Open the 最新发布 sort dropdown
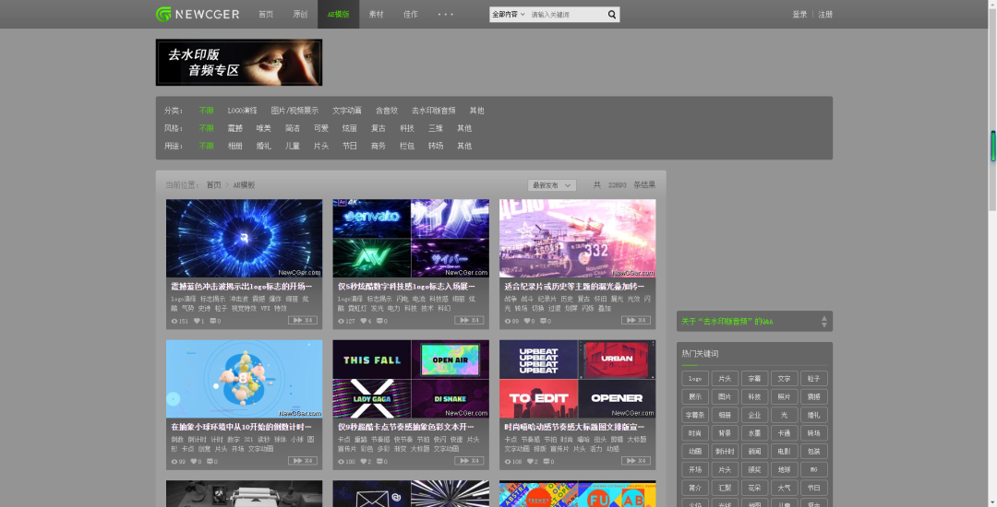The height and width of the screenshot is (507, 997). click(x=551, y=185)
